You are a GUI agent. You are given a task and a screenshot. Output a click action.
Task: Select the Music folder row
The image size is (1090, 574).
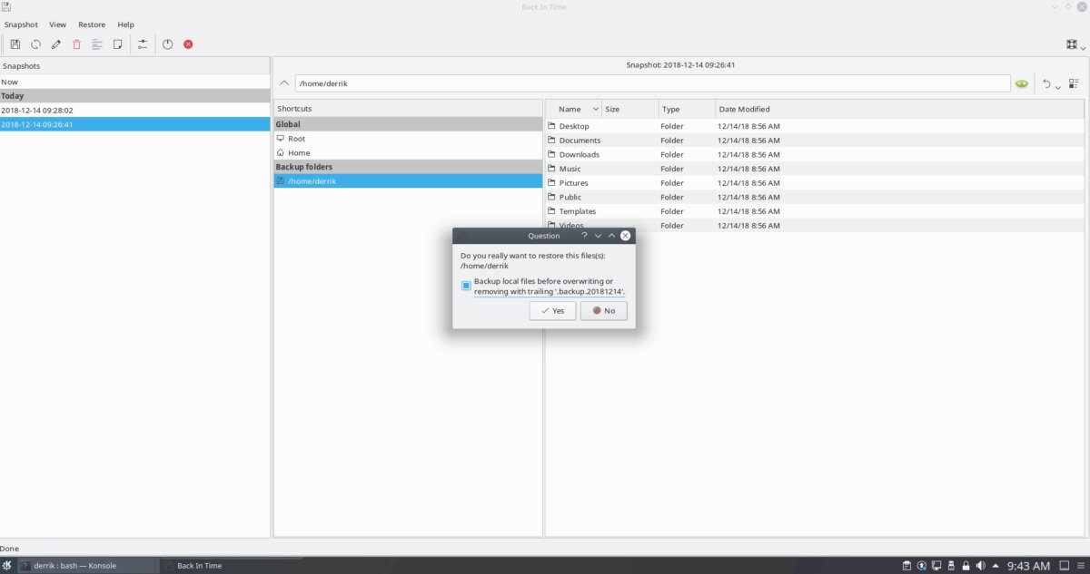tap(815, 169)
